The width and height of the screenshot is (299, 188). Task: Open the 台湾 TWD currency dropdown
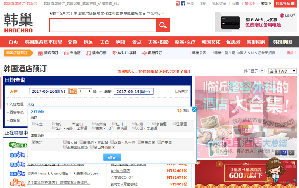[283, 71]
